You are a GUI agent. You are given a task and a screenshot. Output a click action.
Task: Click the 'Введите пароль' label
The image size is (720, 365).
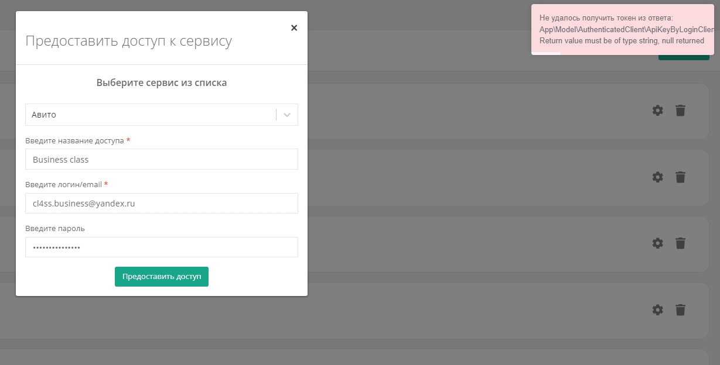click(x=55, y=229)
